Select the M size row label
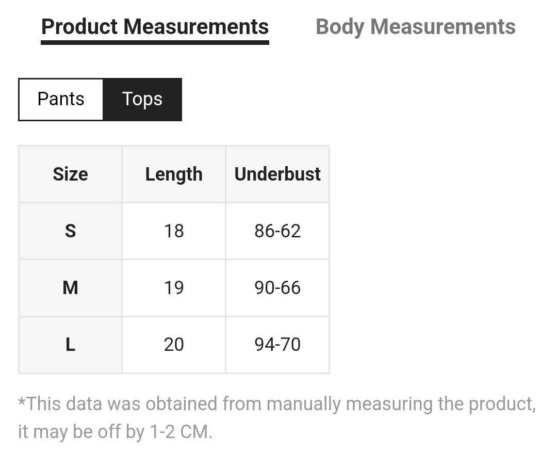This screenshot has height=468, width=557. tap(70, 288)
